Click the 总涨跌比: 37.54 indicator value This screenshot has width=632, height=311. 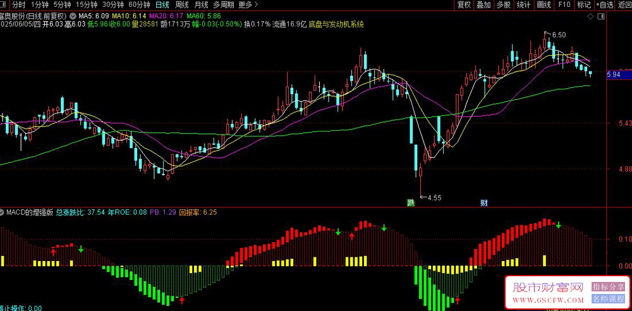(x=81, y=212)
